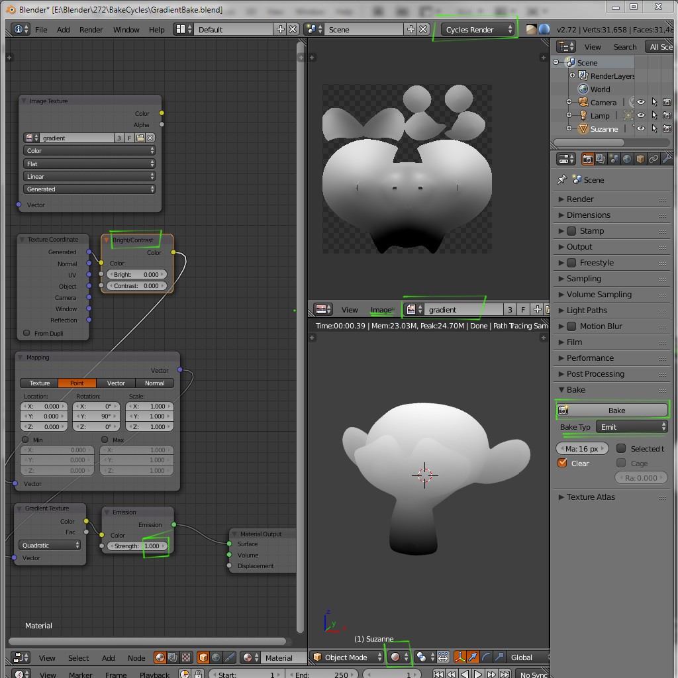
Task: Click the Emission Strength slider
Action: tap(138, 546)
